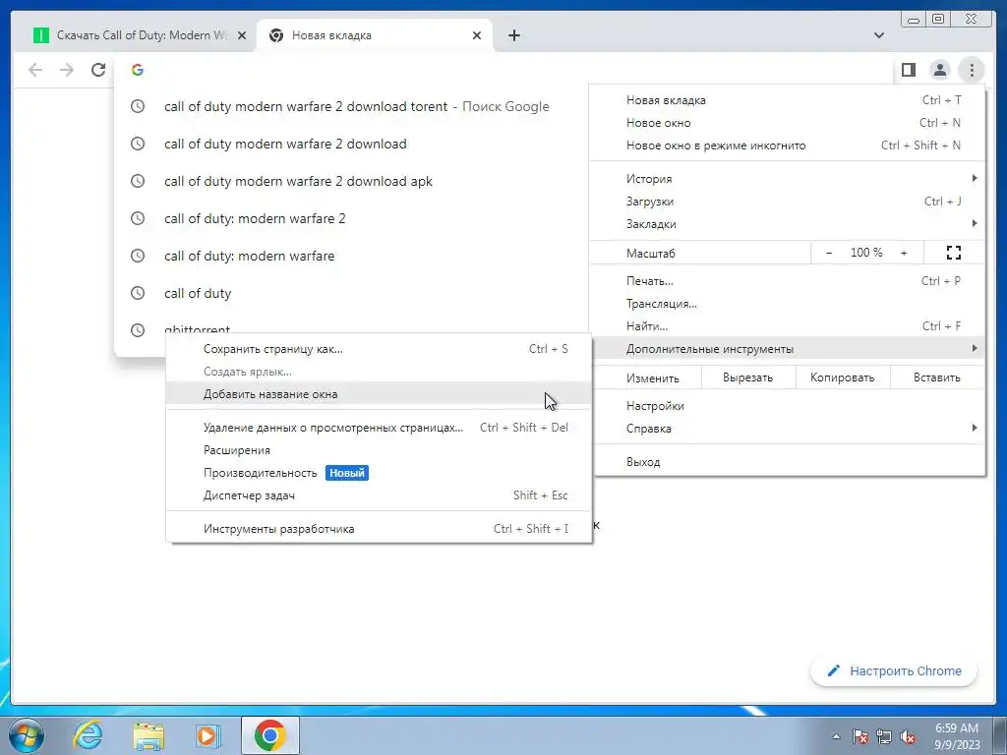Viewport: 1007px width, 755px height.
Task: Click the Action Center flag tray icon
Action: 859,736
